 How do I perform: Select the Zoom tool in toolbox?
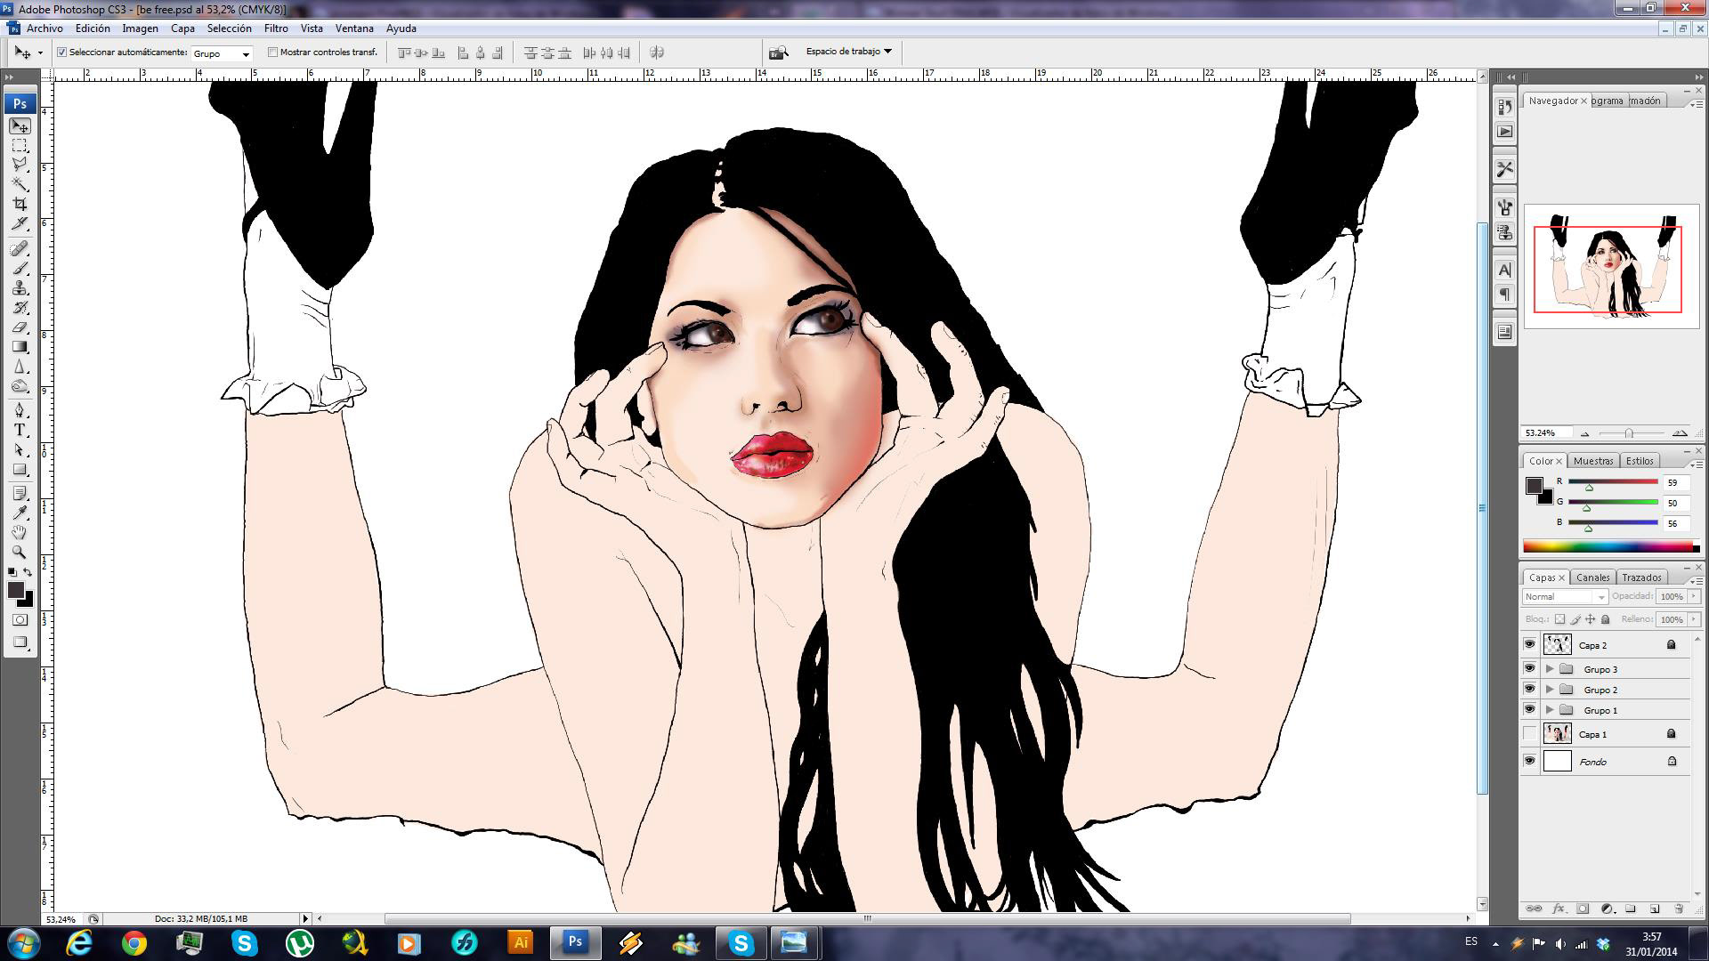point(20,552)
